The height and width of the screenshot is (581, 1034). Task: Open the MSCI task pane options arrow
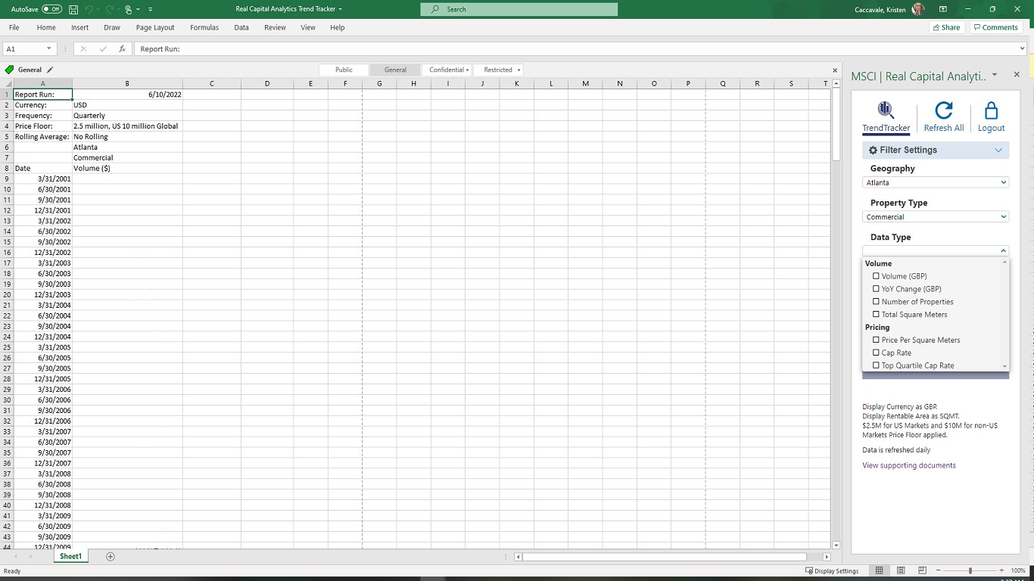[x=995, y=74]
